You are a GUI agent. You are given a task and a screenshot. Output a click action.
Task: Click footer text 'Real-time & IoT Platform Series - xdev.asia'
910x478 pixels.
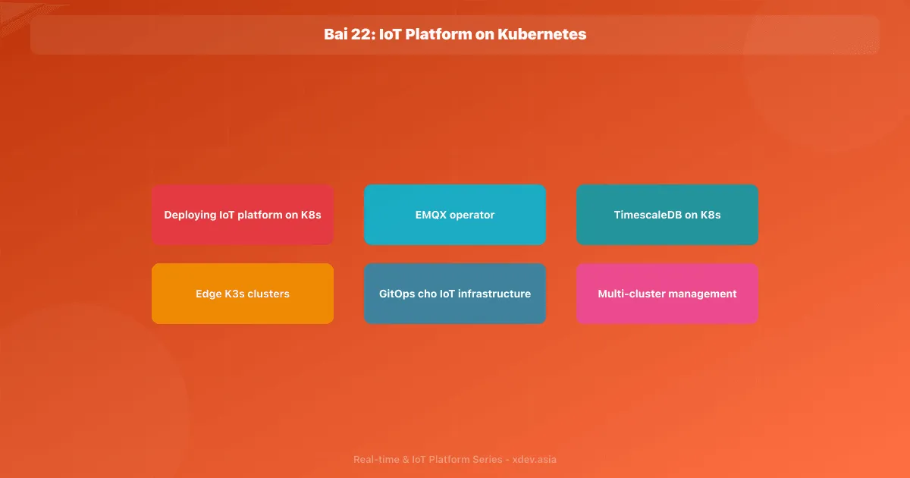(455, 460)
